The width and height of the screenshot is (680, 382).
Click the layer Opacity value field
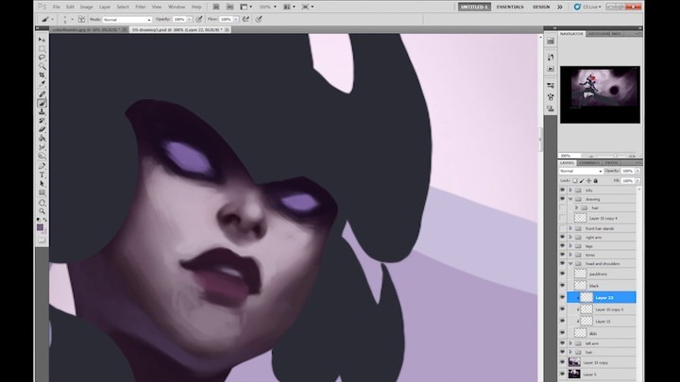[x=627, y=171]
